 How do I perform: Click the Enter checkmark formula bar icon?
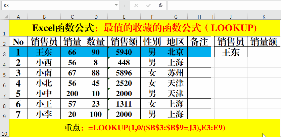point(148,6)
